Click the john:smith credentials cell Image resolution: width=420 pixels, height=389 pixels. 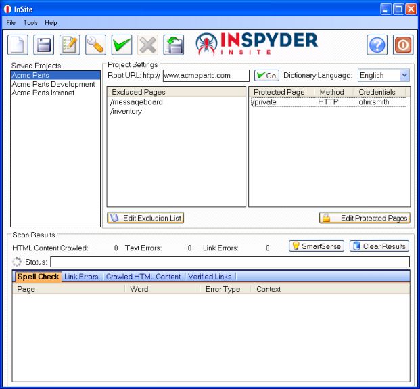click(373, 102)
